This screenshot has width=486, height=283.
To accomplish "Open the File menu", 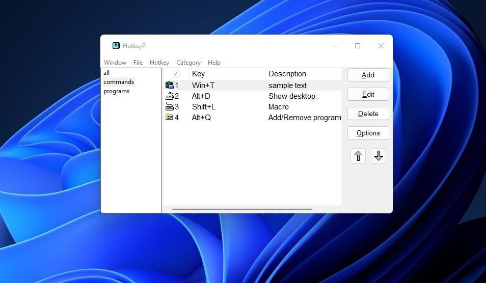I will 138,63.
